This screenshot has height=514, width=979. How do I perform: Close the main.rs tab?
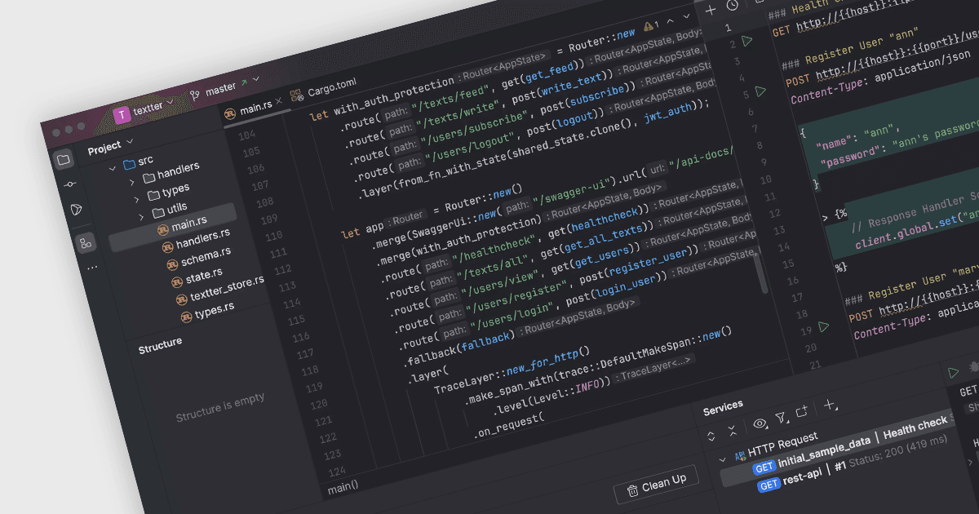pos(279,102)
